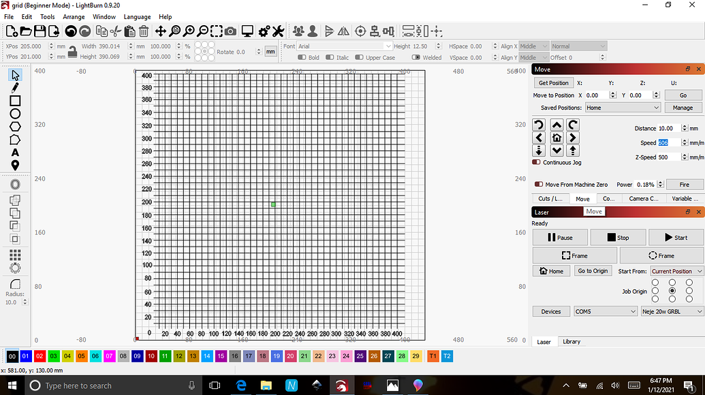Open Start From Current Position dropdown
Image resolution: width=705 pixels, height=395 pixels.
click(x=676, y=271)
